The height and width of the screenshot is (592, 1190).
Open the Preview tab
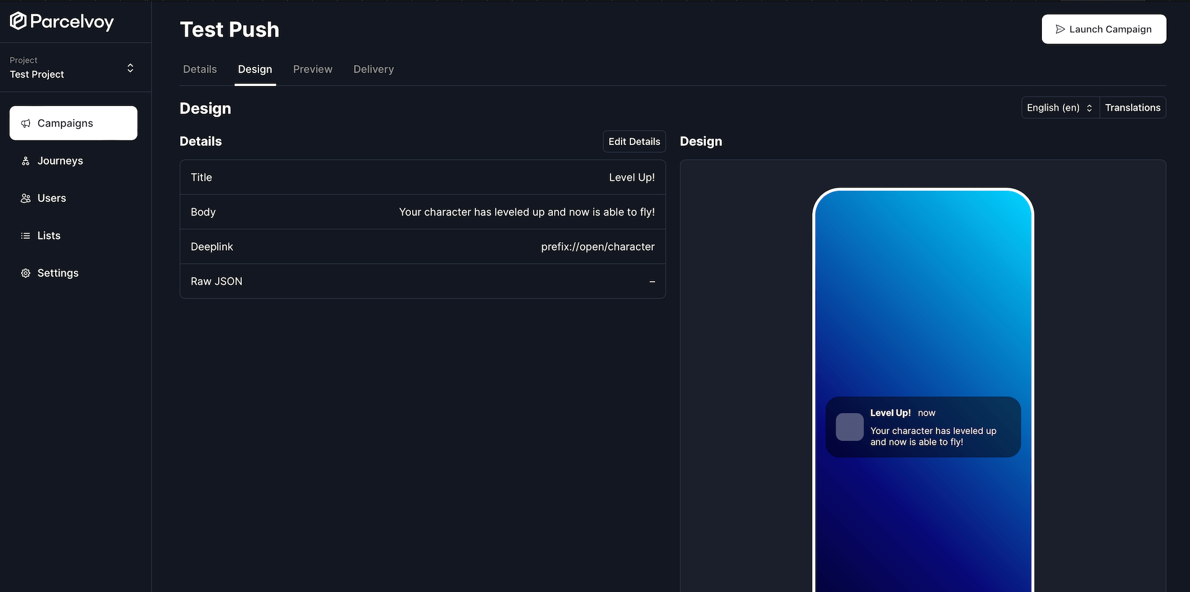pos(312,69)
